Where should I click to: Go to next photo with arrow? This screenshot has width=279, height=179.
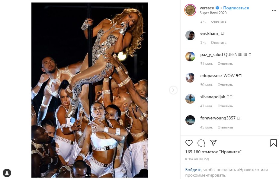click(173, 90)
